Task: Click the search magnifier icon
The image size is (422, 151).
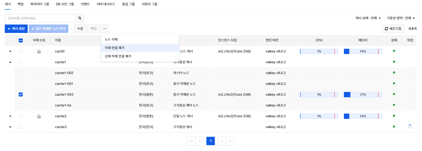Action: (80, 18)
